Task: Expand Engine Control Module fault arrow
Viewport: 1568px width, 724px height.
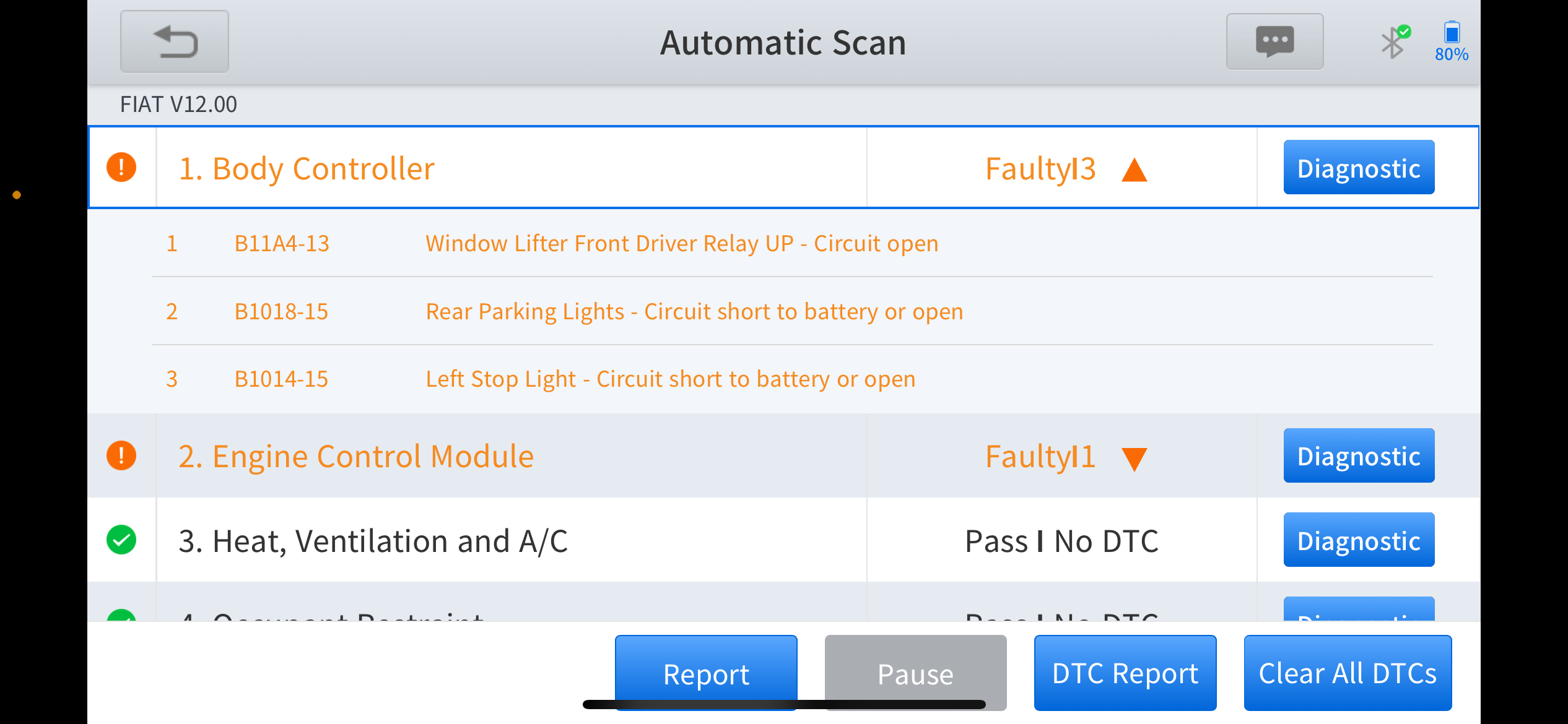Action: point(1135,459)
